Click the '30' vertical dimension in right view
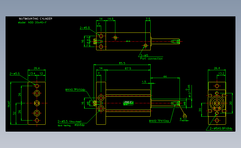Viewport: 241px width, 148px height. coord(230,103)
